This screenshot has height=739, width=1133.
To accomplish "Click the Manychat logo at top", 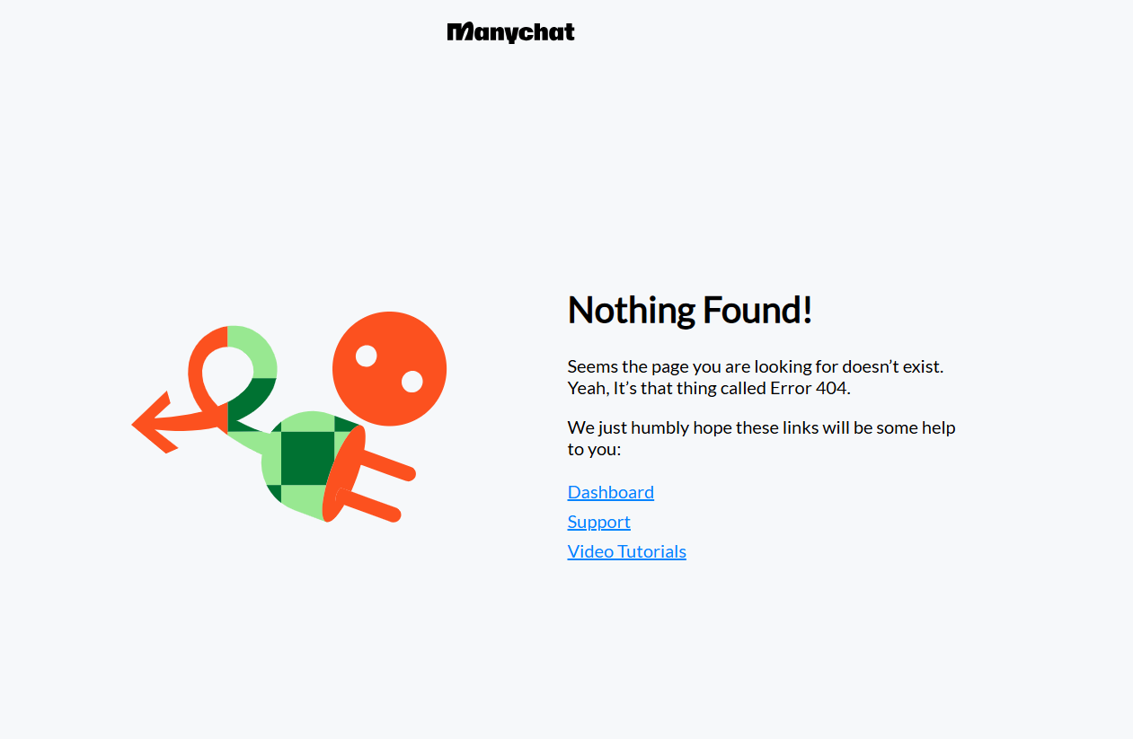I will 510,32.
